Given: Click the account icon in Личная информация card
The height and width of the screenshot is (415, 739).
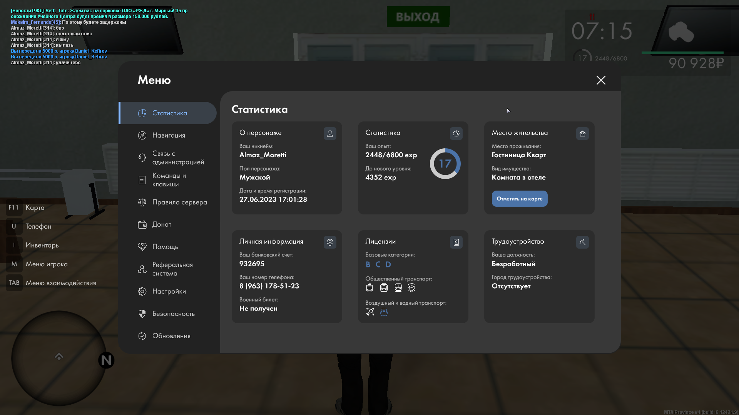Looking at the screenshot, I should pyautogui.click(x=330, y=242).
